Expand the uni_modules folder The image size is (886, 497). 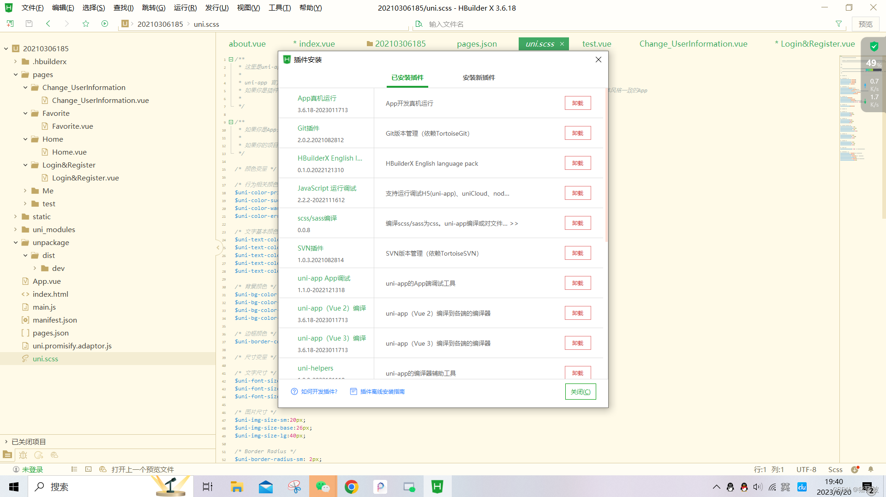coord(15,229)
